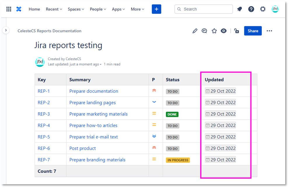Open issue REP-1 key link

tap(44, 91)
